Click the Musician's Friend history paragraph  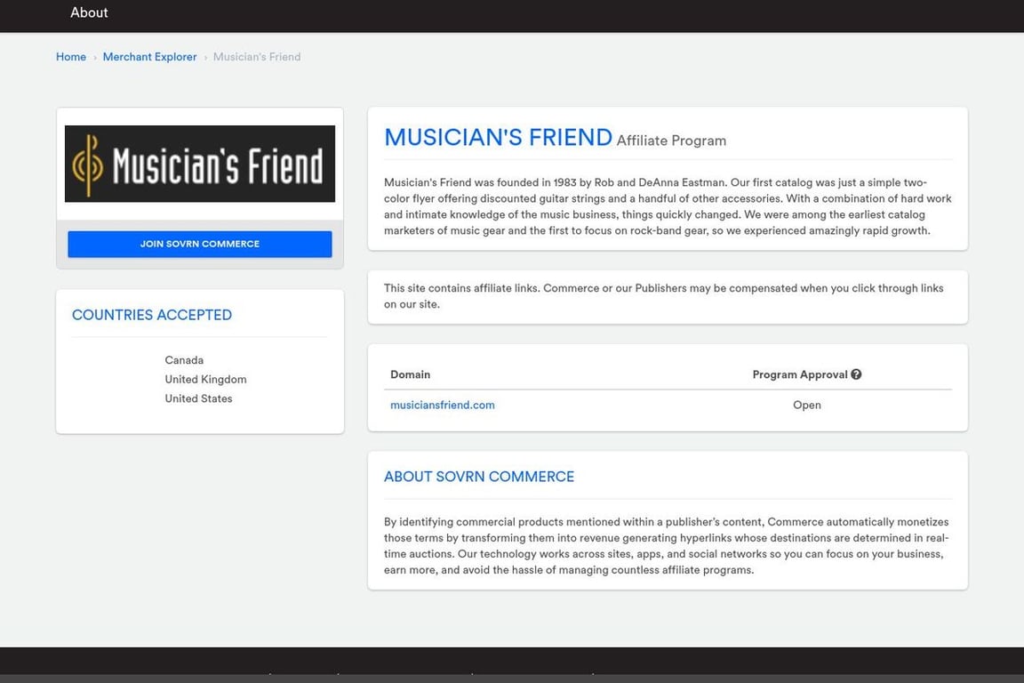click(x=668, y=206)
